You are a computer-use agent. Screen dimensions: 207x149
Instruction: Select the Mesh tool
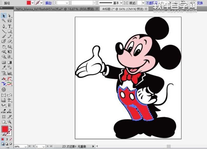4,62
